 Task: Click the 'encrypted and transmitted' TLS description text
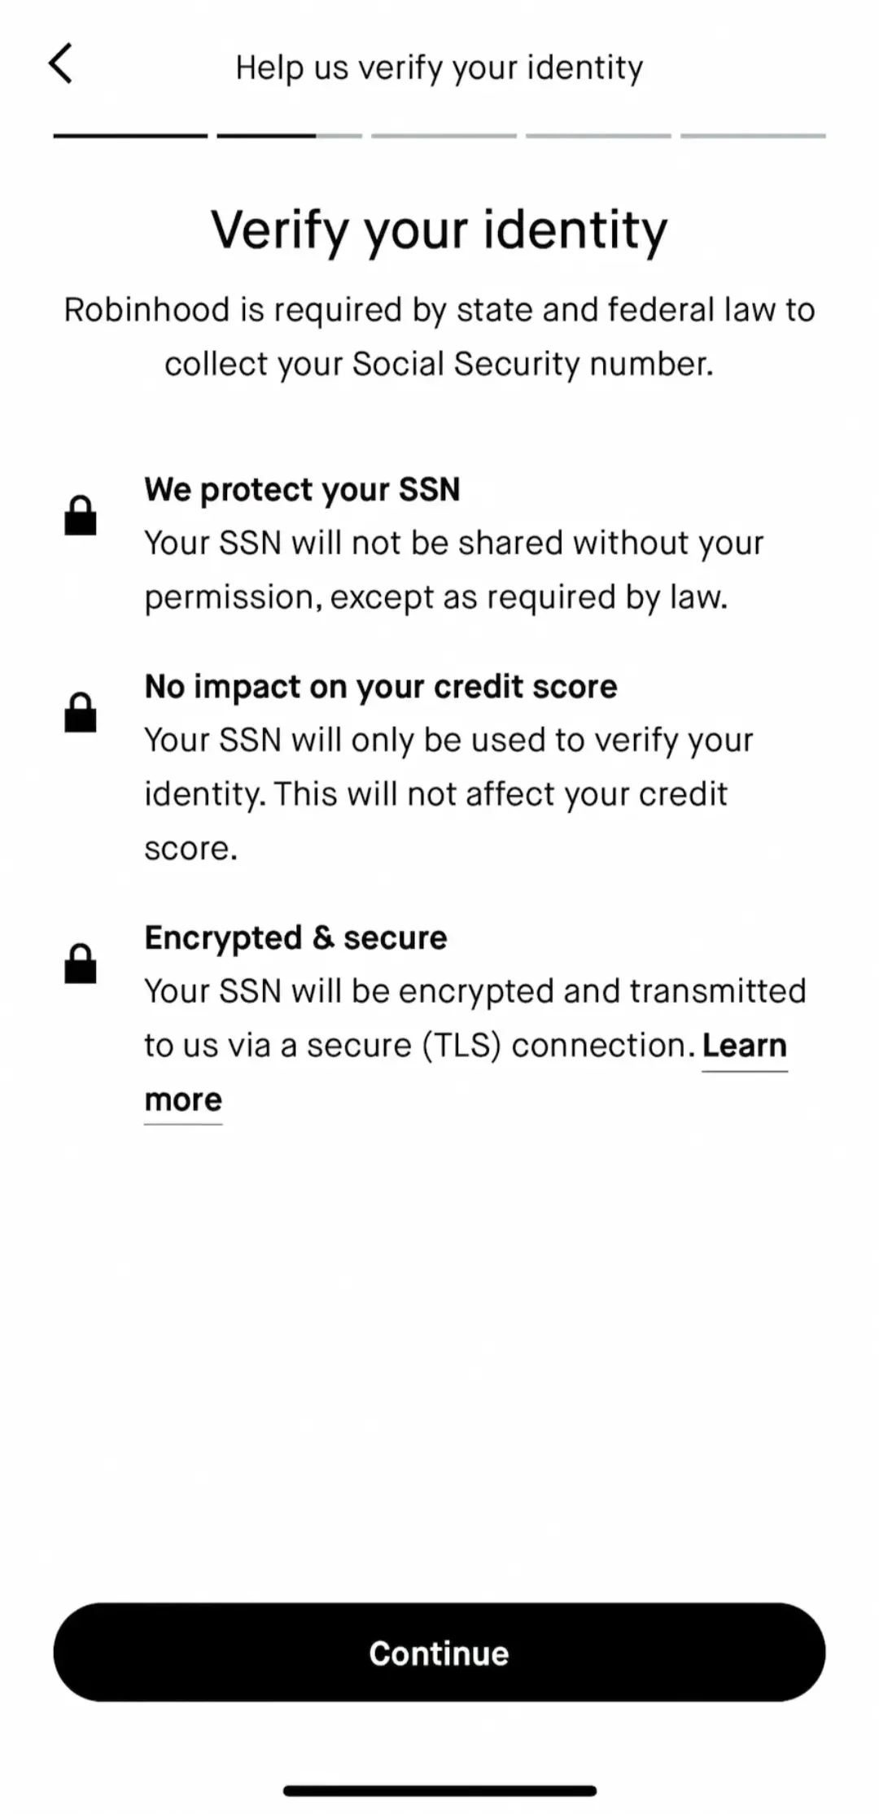[x=474, y=992]
